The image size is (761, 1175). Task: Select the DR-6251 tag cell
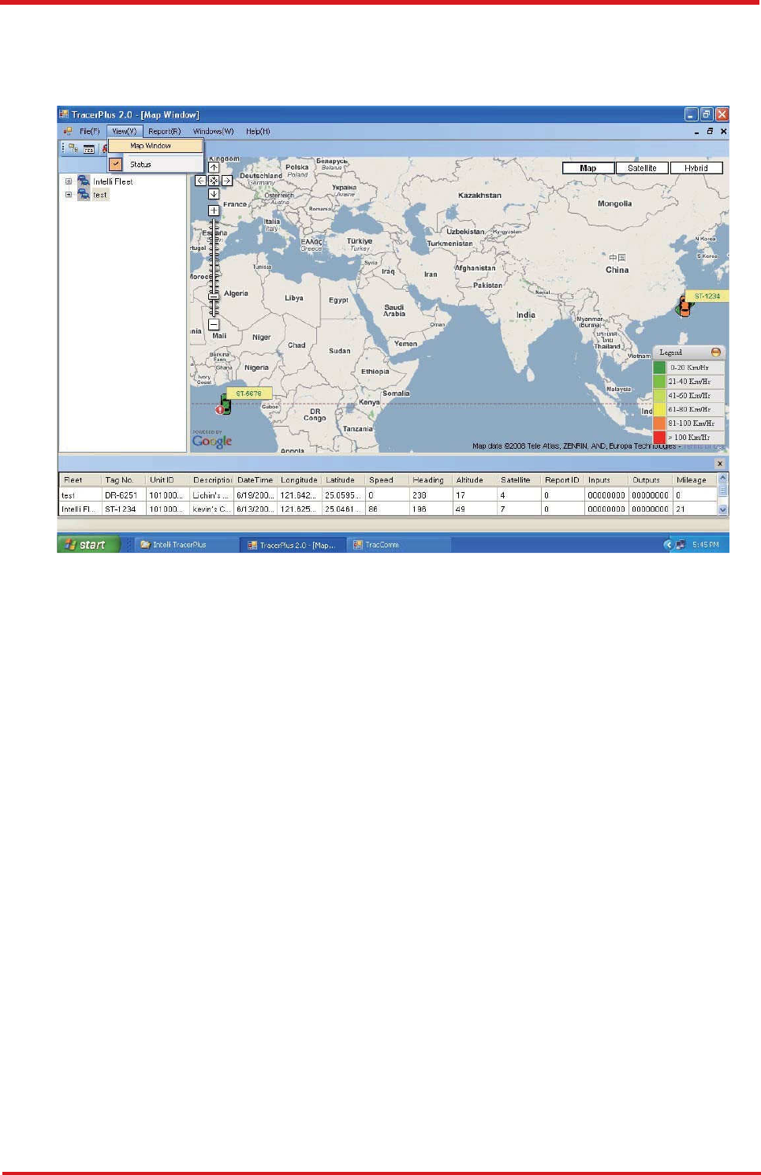[x=124, y=495]
